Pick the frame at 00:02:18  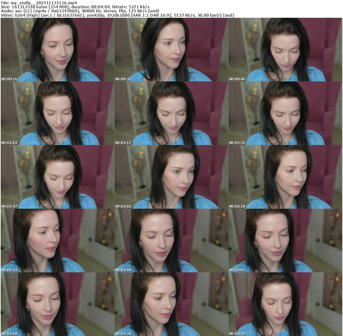[x=285, y=177]
